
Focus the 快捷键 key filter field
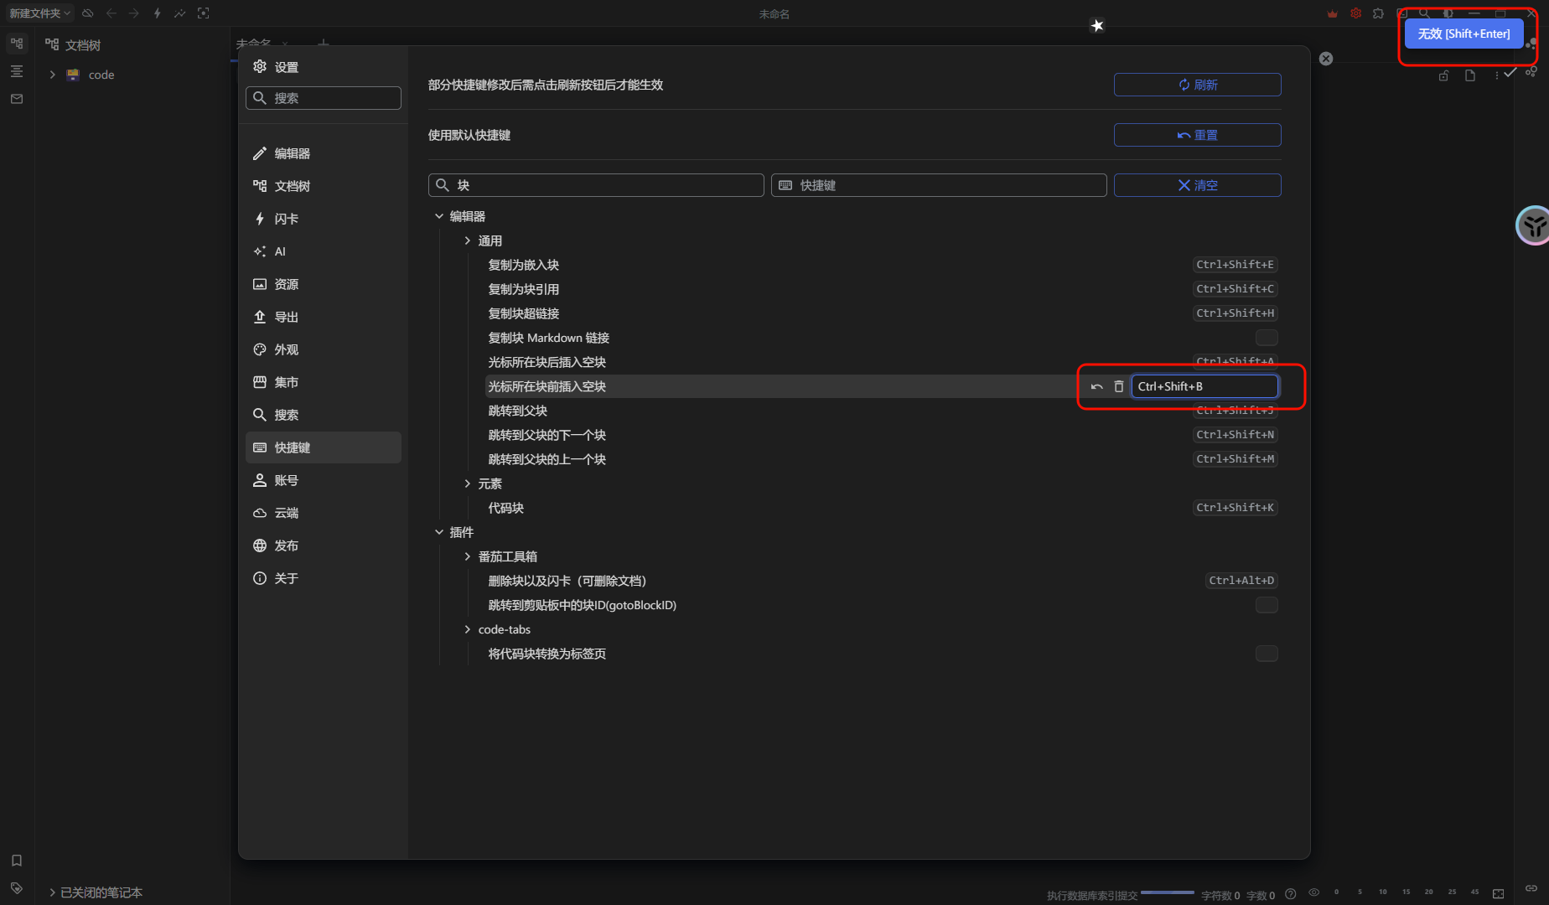pos(939,185)
